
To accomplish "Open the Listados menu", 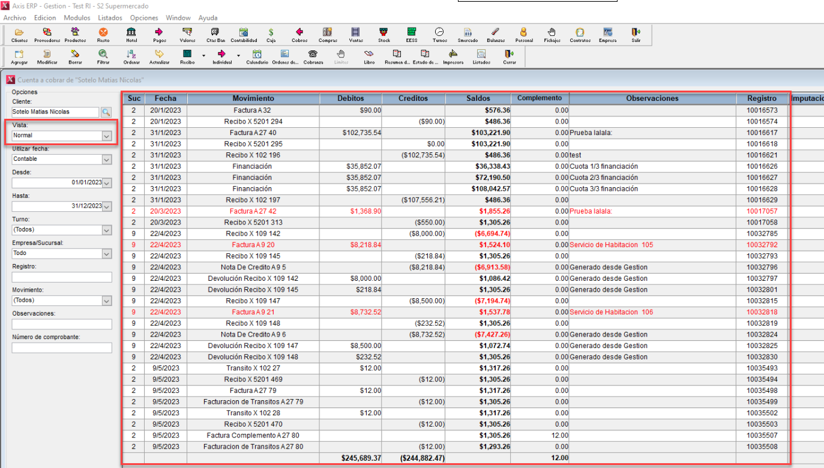I will pos(110,18).
